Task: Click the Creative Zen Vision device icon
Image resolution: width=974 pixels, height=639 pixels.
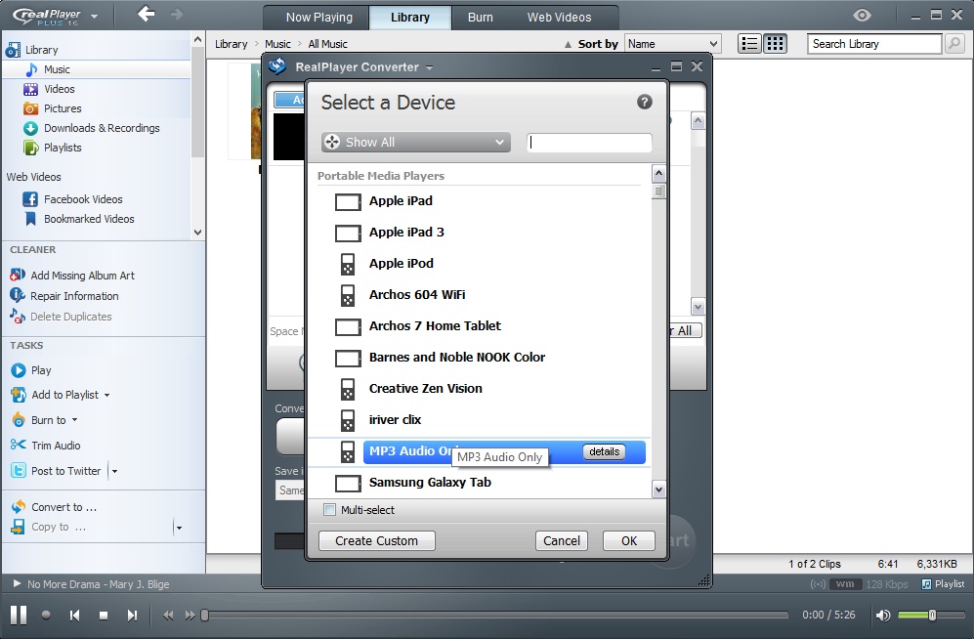Action: [x=348, y=389]
